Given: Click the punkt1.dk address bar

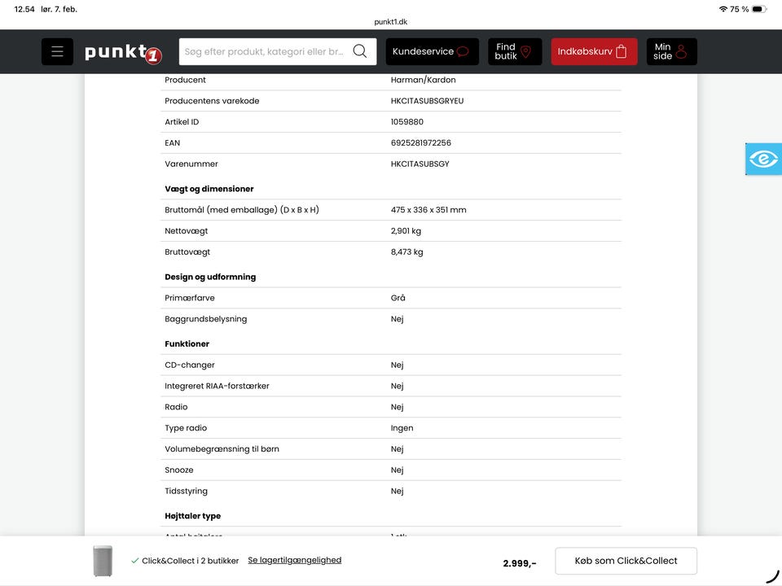Looking at the screenshot, I should tap(390, 22).
